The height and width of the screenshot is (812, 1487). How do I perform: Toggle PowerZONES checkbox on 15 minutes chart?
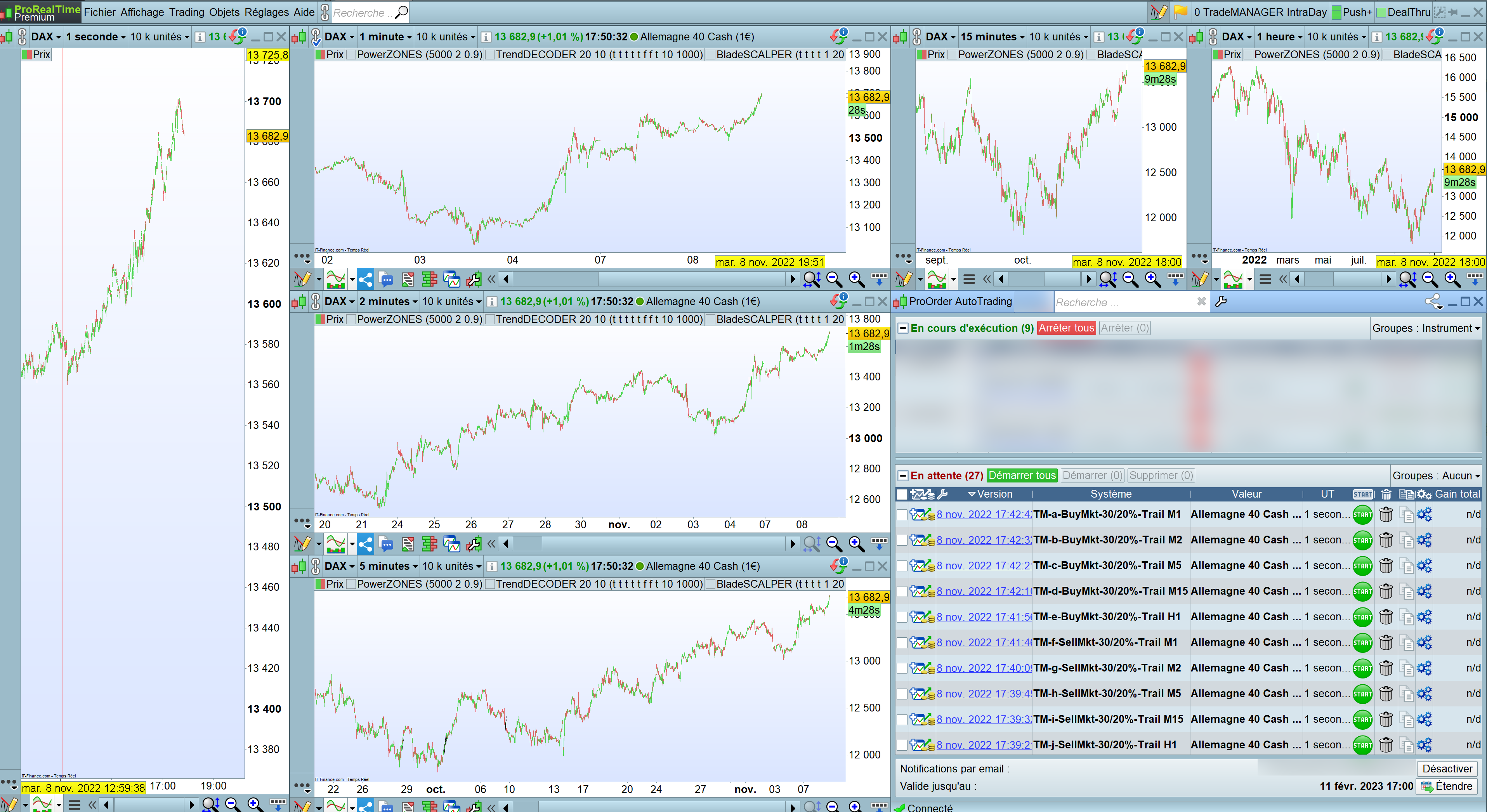[953, 55]
